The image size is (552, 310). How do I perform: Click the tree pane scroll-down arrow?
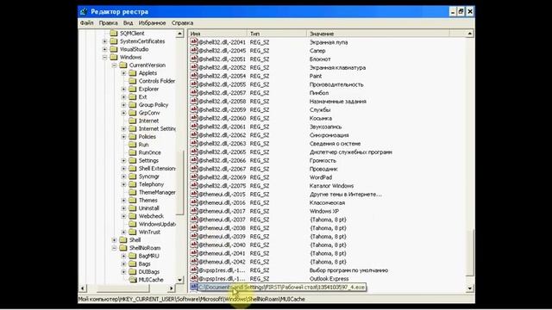[180, 280]
